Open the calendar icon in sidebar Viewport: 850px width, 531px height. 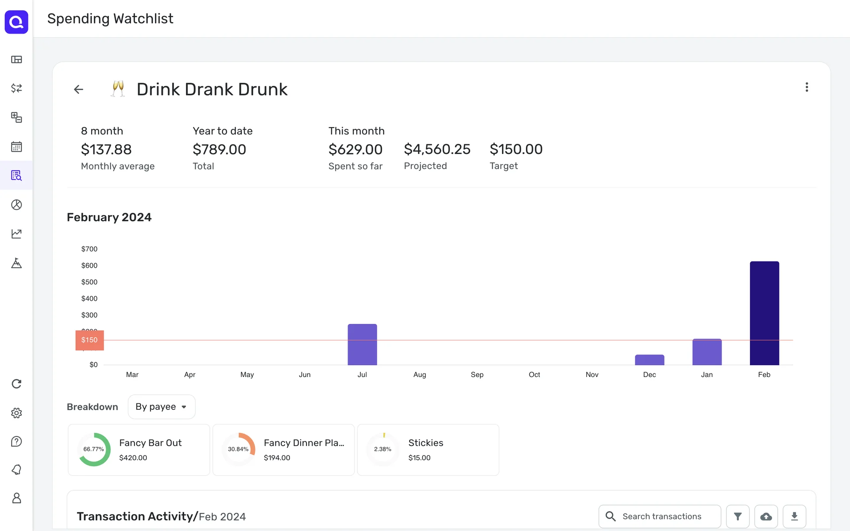pyautogui.click(x=16, y=146)
